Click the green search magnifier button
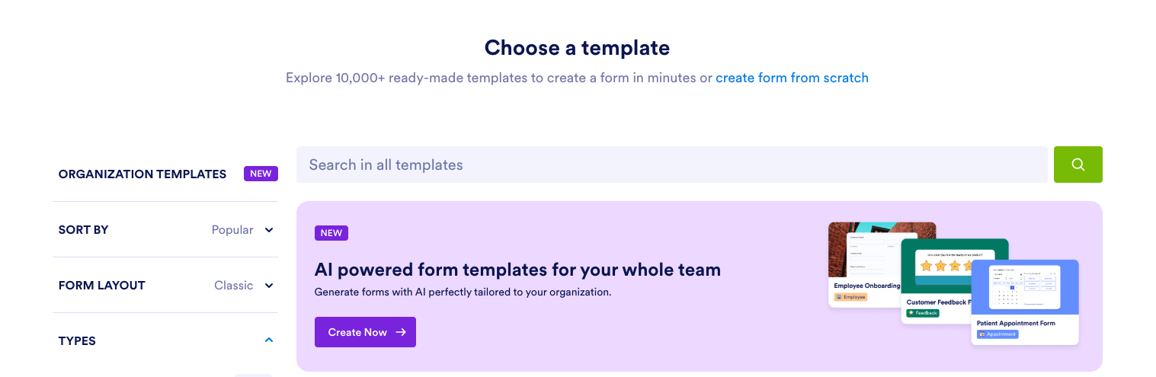Image resolution: width=1156 pixels, height=377 pixels. pos(1078,165)
